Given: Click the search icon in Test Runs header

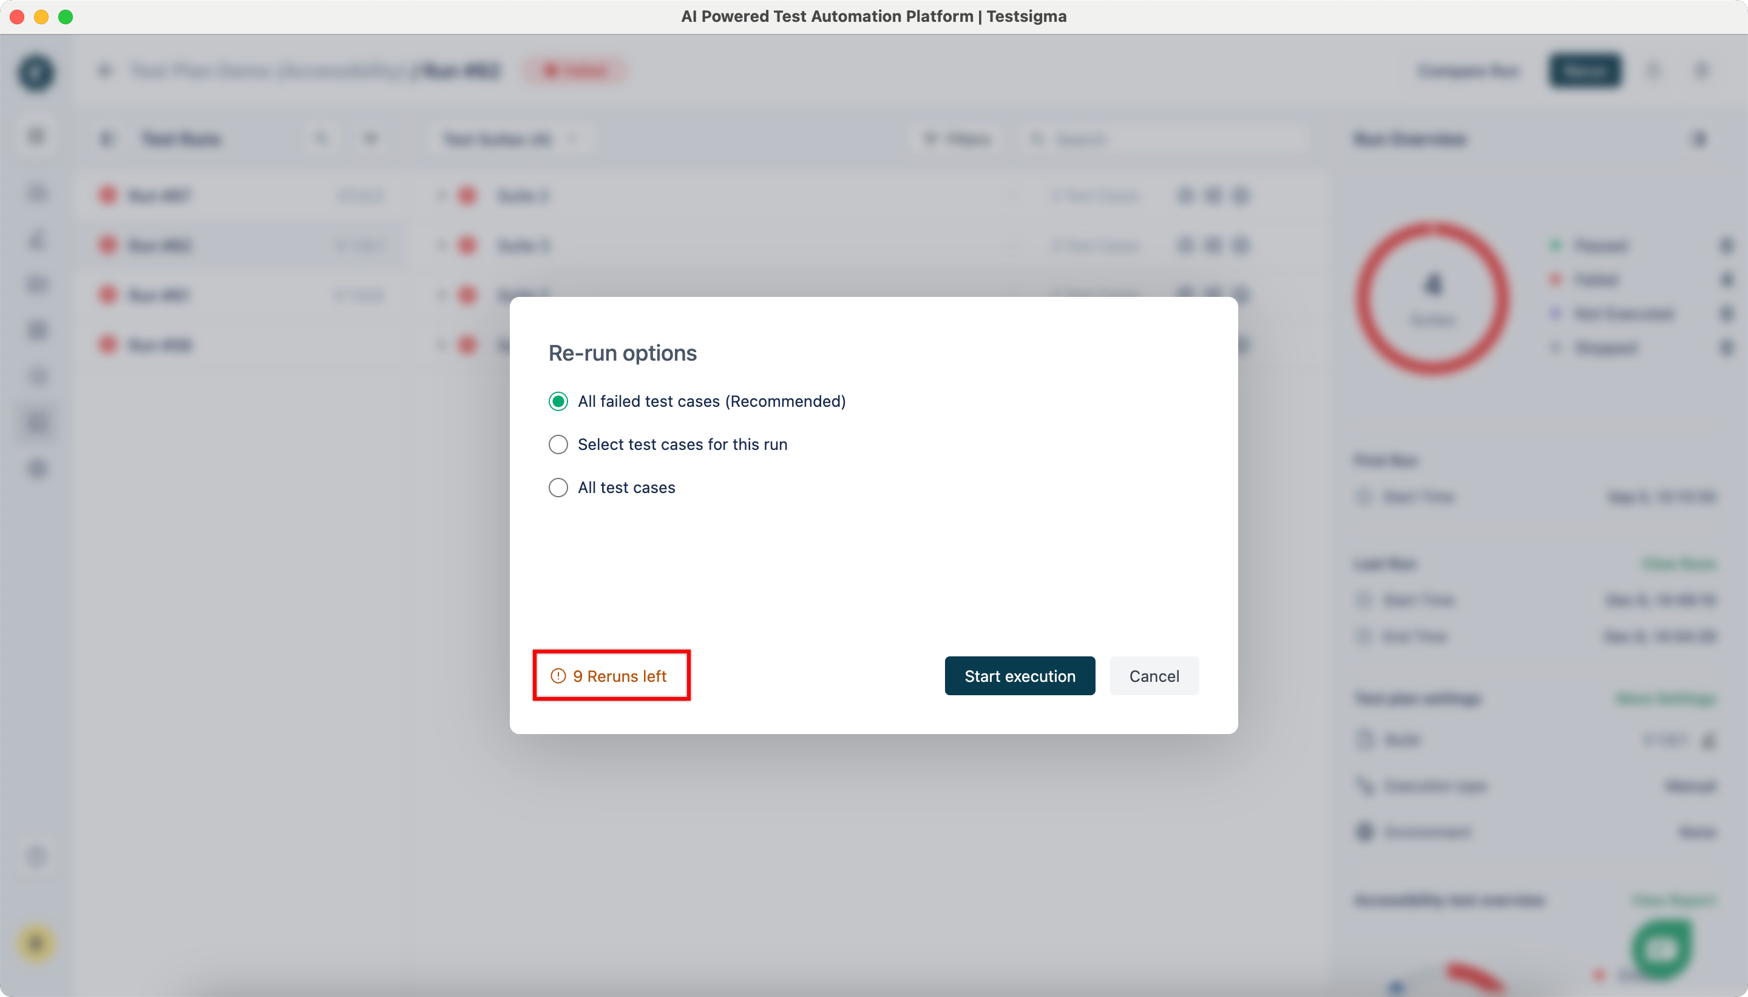Looking at the screenshot, I should (321, 139).
